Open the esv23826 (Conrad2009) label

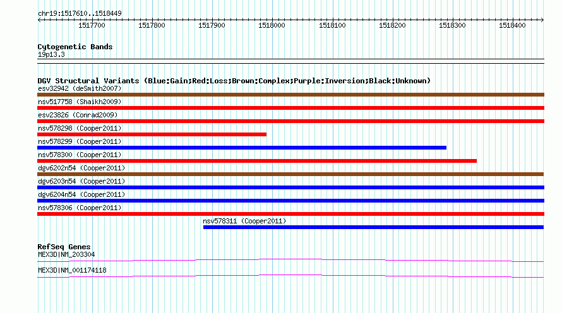point(78,115)
